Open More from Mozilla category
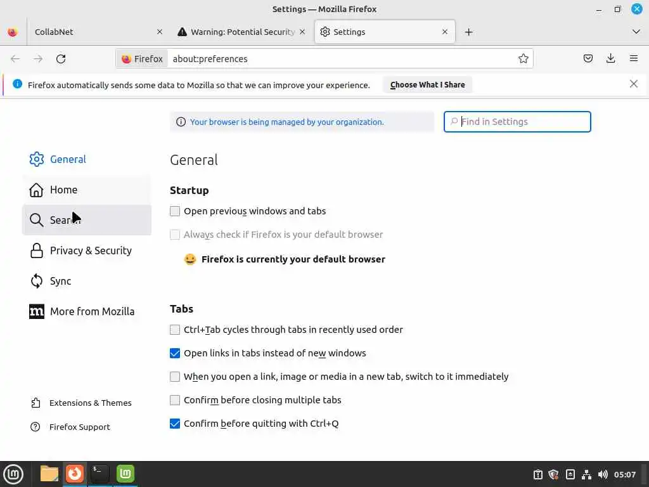 pyautogui.click(x=87, y=311)
